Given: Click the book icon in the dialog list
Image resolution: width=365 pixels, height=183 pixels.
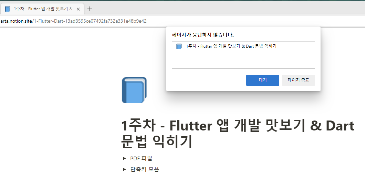Looking at the screenshot, I should pos(179,46).
